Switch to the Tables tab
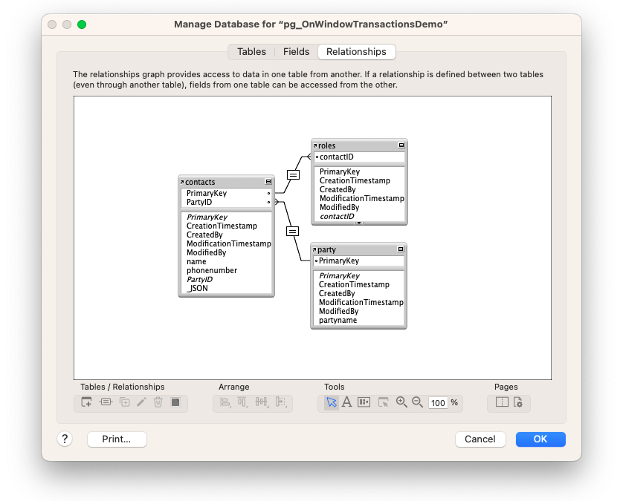The image size is (623, 501). click(x=251, y=52)
